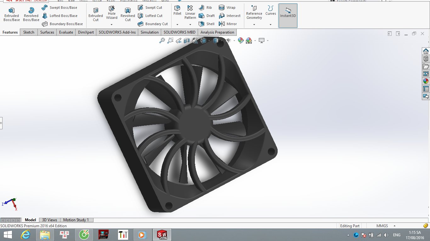Click Previous View icon
Screen dimensions: 430x241
[178, 40]
